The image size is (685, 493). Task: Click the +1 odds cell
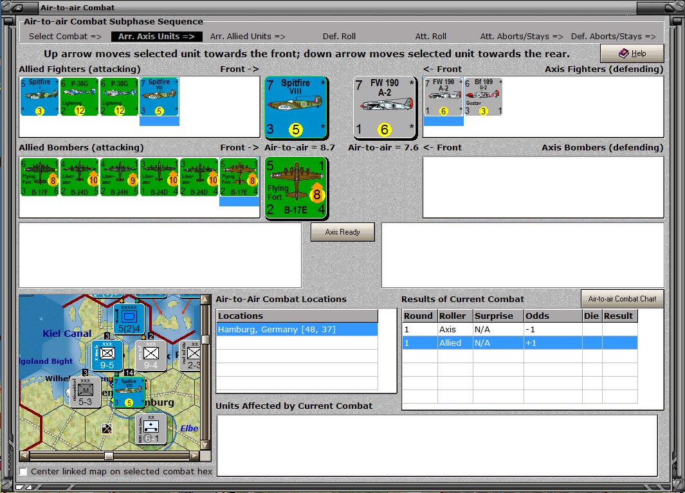[553, 343]
